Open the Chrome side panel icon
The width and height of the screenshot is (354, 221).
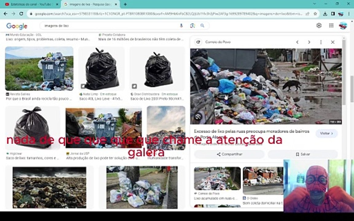pos(333,14)
